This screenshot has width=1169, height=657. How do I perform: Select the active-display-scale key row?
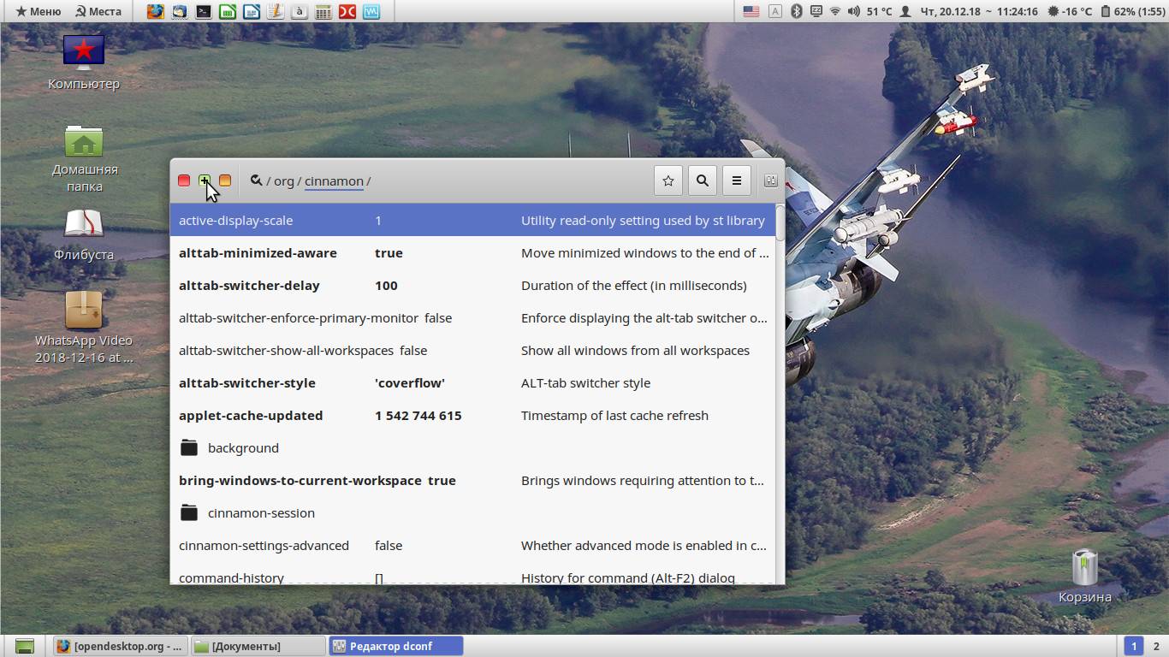pyautogui.click(x=472, y=220)
